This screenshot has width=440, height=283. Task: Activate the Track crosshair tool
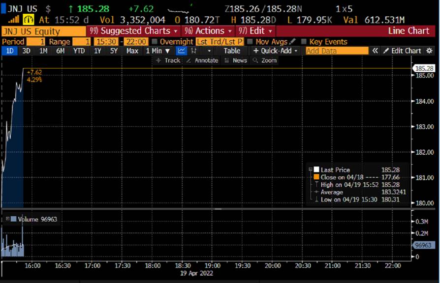point(168,60)
